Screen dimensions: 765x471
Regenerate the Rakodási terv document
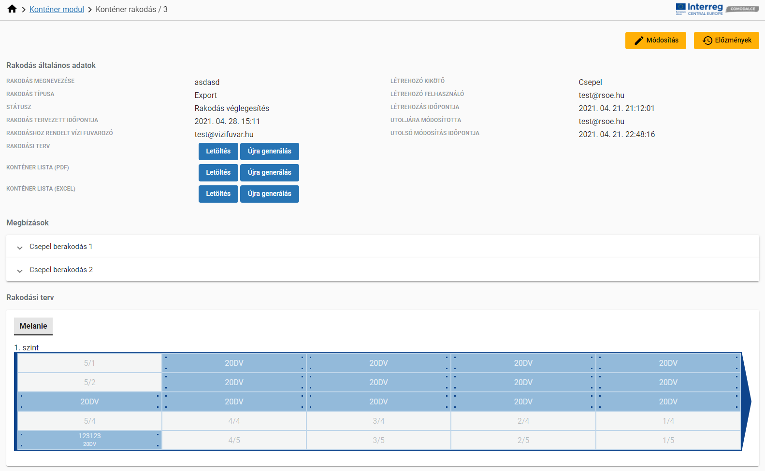point(269,152)
